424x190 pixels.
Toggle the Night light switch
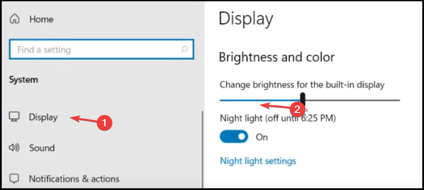234,137
